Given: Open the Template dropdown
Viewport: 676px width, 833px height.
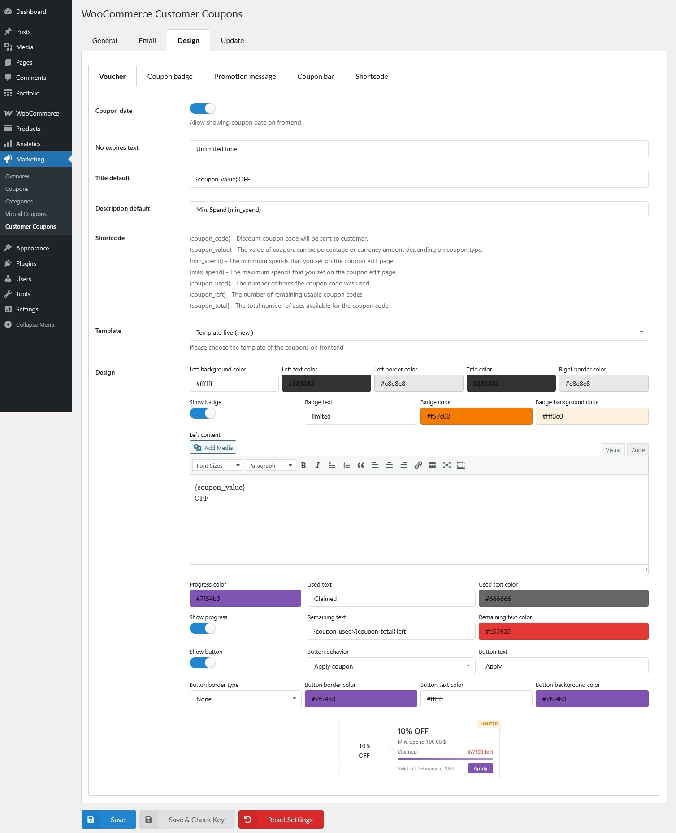Looking at the screenshot, I should 419,332.
